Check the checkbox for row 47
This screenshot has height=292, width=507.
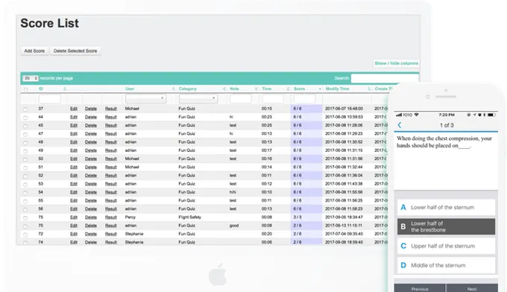coord(25,134)
